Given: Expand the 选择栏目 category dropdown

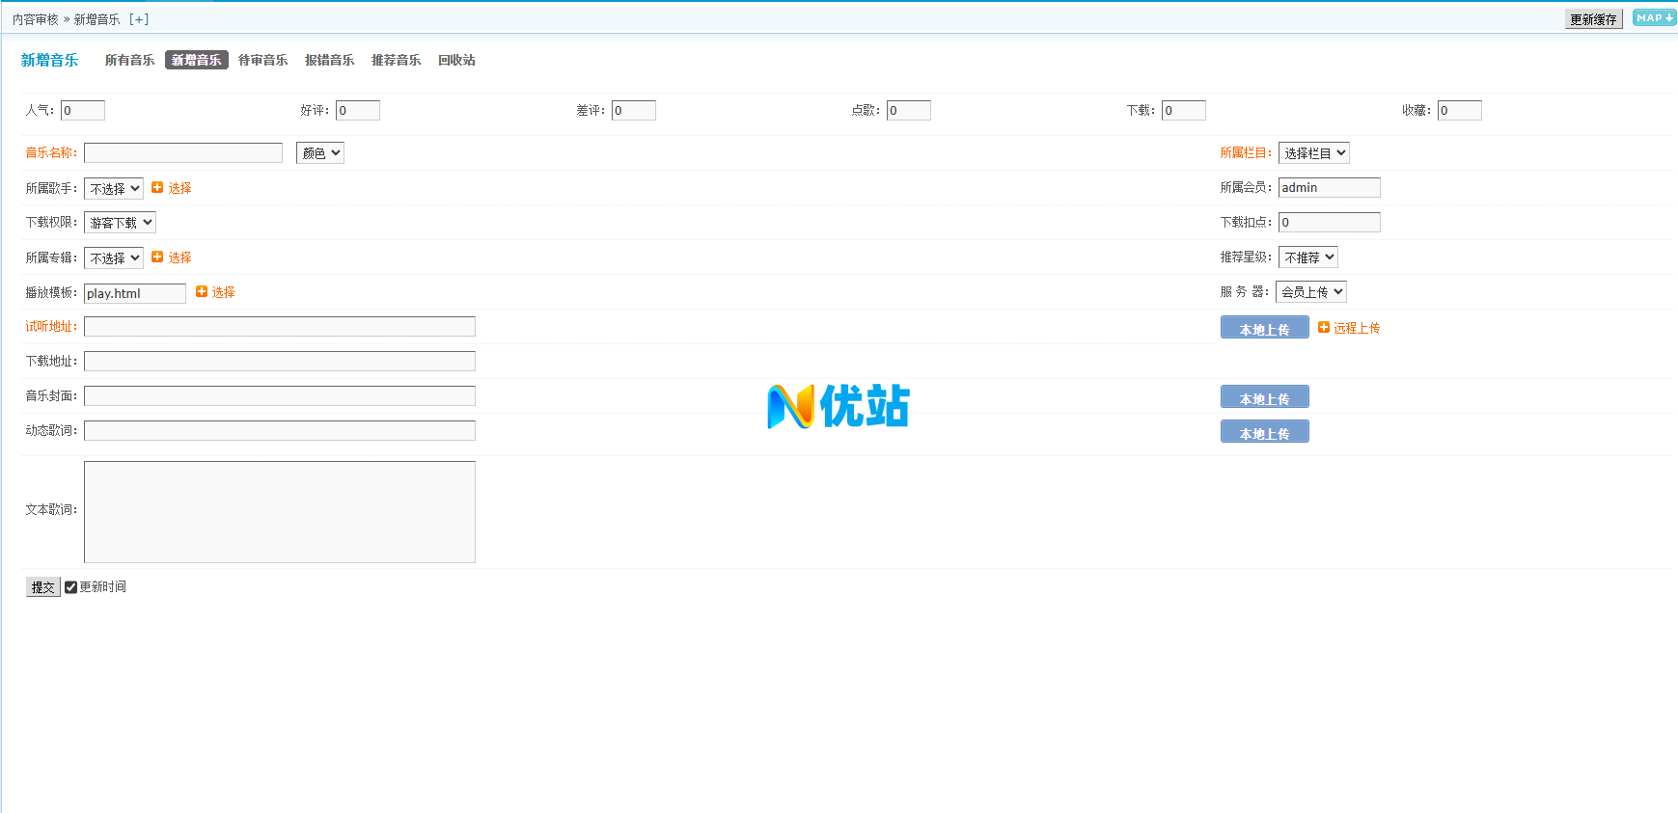Looking at the screenshot, I should (1313, 153).
